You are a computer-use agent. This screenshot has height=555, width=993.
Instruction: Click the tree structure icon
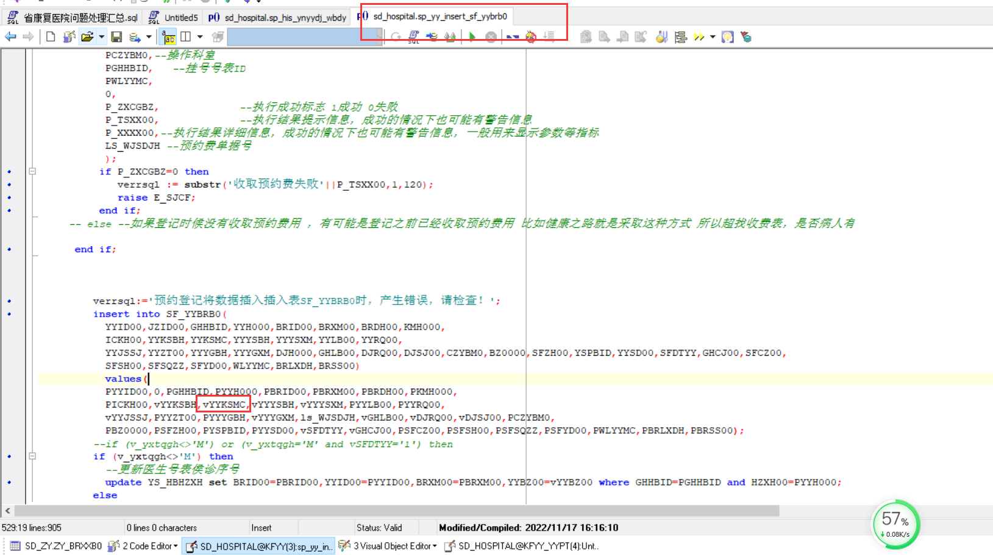tap(681, 37)
